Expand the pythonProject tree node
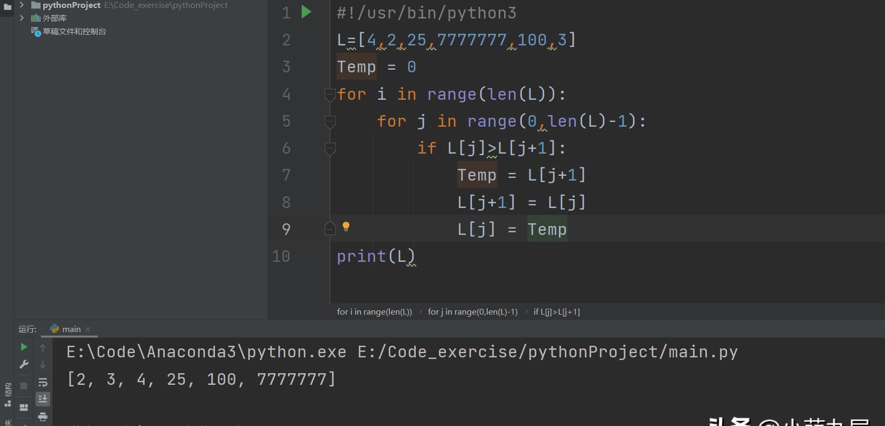Screen dimensions: 885x426 pyautogui.click(x=22, y=5)
